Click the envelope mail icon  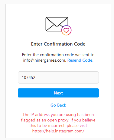(x=57, y=24)
